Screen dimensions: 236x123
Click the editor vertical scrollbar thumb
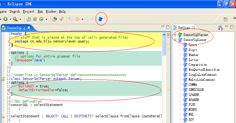(164, 46)
